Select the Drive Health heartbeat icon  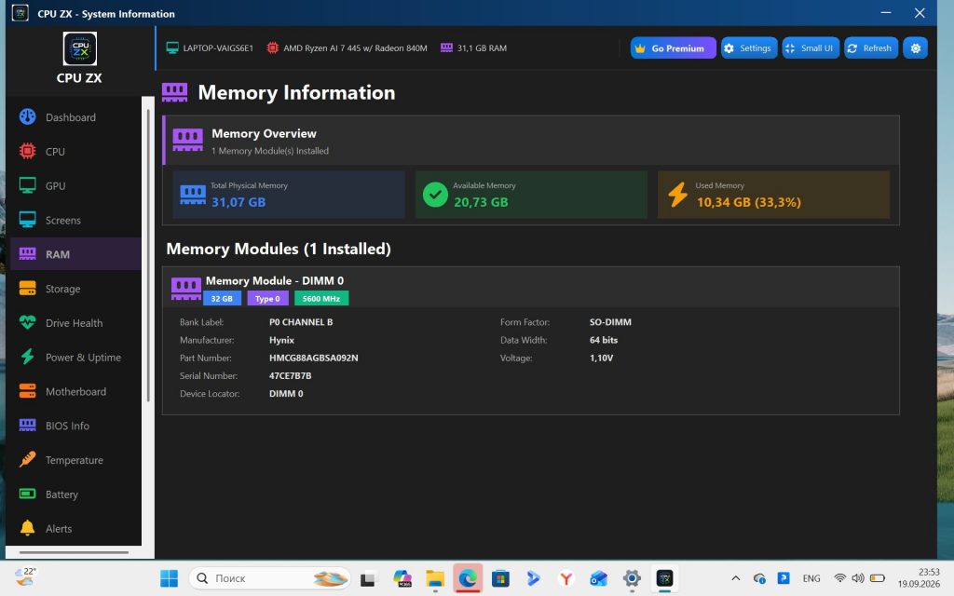point(27,322)
